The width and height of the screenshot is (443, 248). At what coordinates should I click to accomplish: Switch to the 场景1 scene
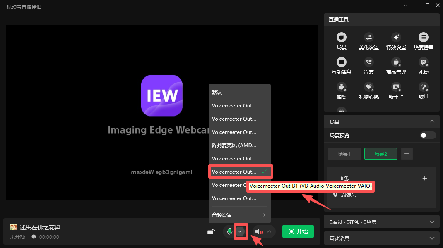pyautogui.click(x=344, y=154)
